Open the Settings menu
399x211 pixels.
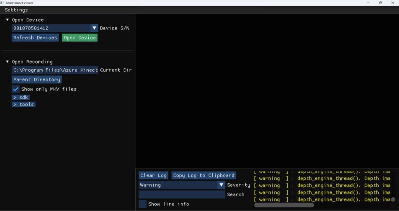pos(16,10)
